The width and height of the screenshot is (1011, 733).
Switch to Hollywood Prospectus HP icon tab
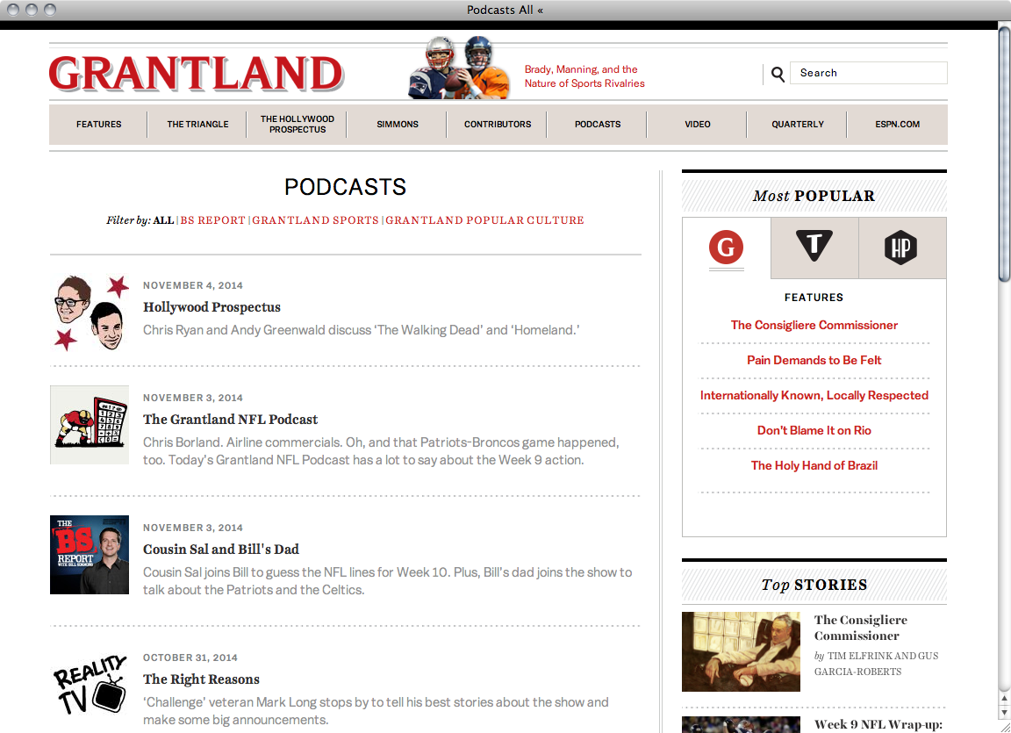(x=901, y=248)
